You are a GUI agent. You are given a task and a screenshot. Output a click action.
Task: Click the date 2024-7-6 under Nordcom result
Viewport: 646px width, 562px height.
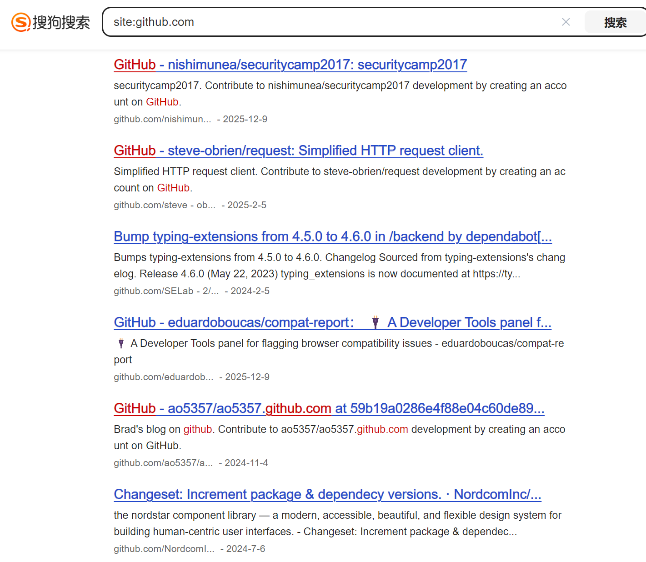(246, 549)
